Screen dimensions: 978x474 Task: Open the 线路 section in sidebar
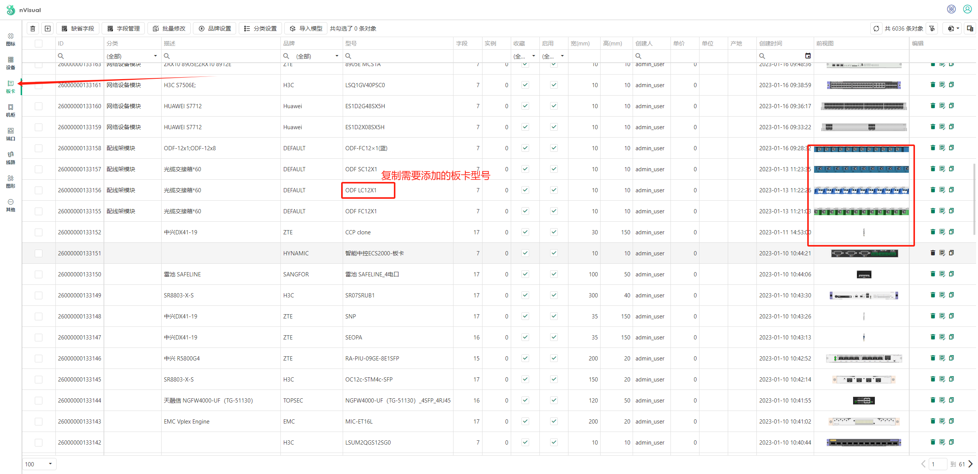(11, 157)
